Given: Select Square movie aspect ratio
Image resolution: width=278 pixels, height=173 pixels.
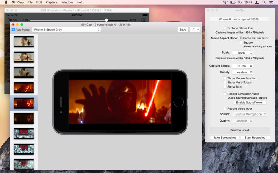Looking at the screenshot, I should [241, 43].
